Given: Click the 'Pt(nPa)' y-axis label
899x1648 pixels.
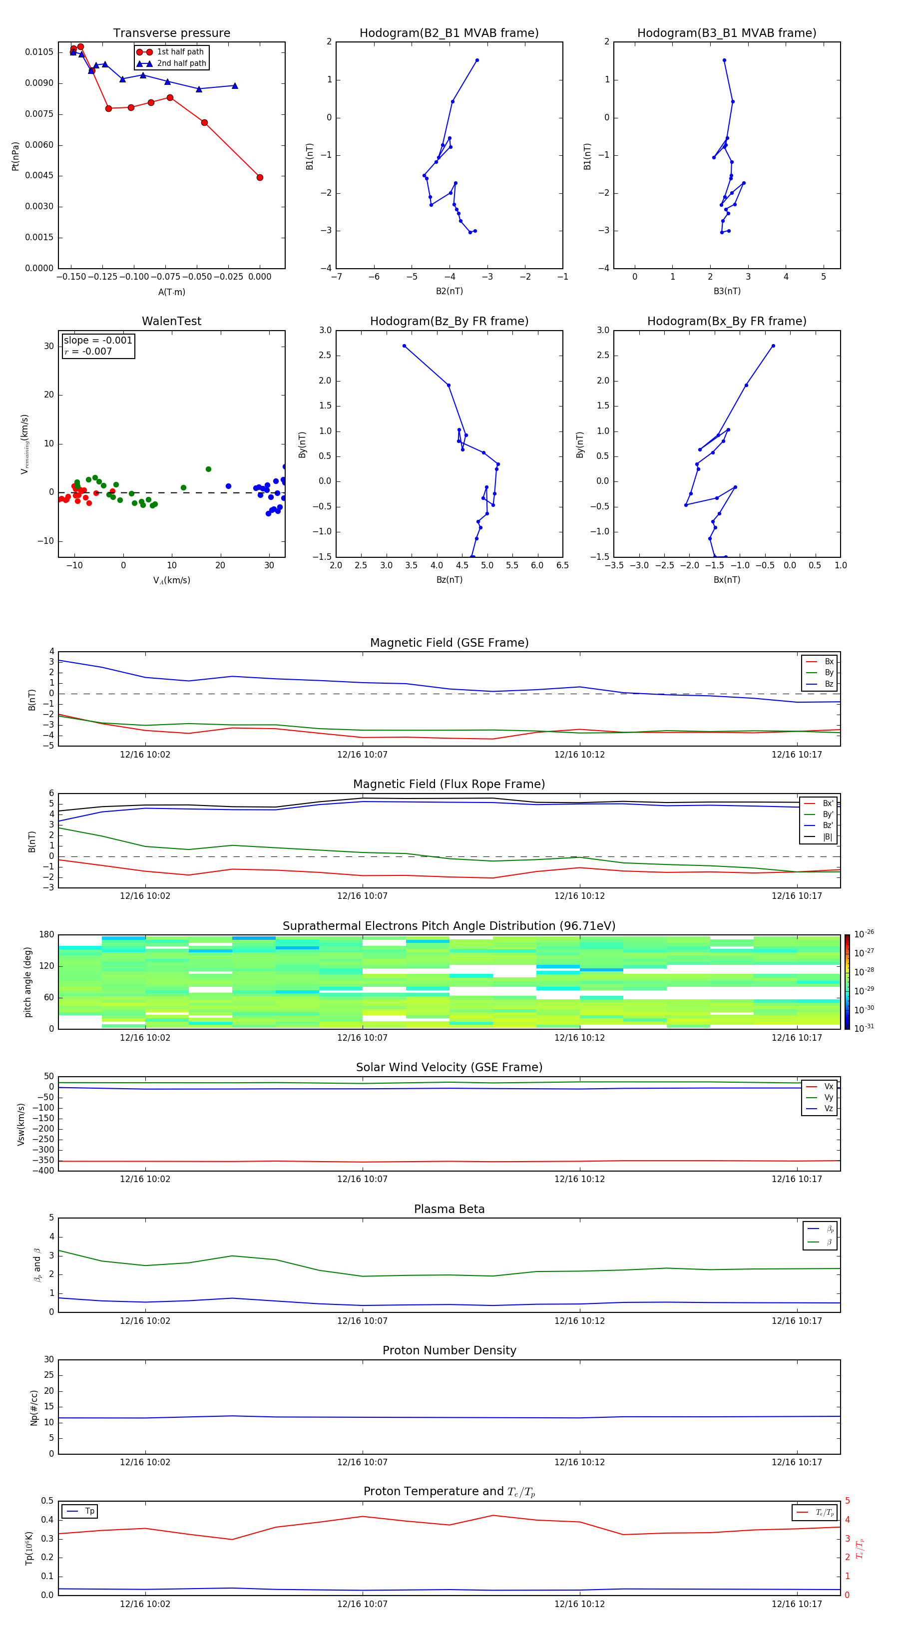Looking at the screenshot, I should click(15, 155).
